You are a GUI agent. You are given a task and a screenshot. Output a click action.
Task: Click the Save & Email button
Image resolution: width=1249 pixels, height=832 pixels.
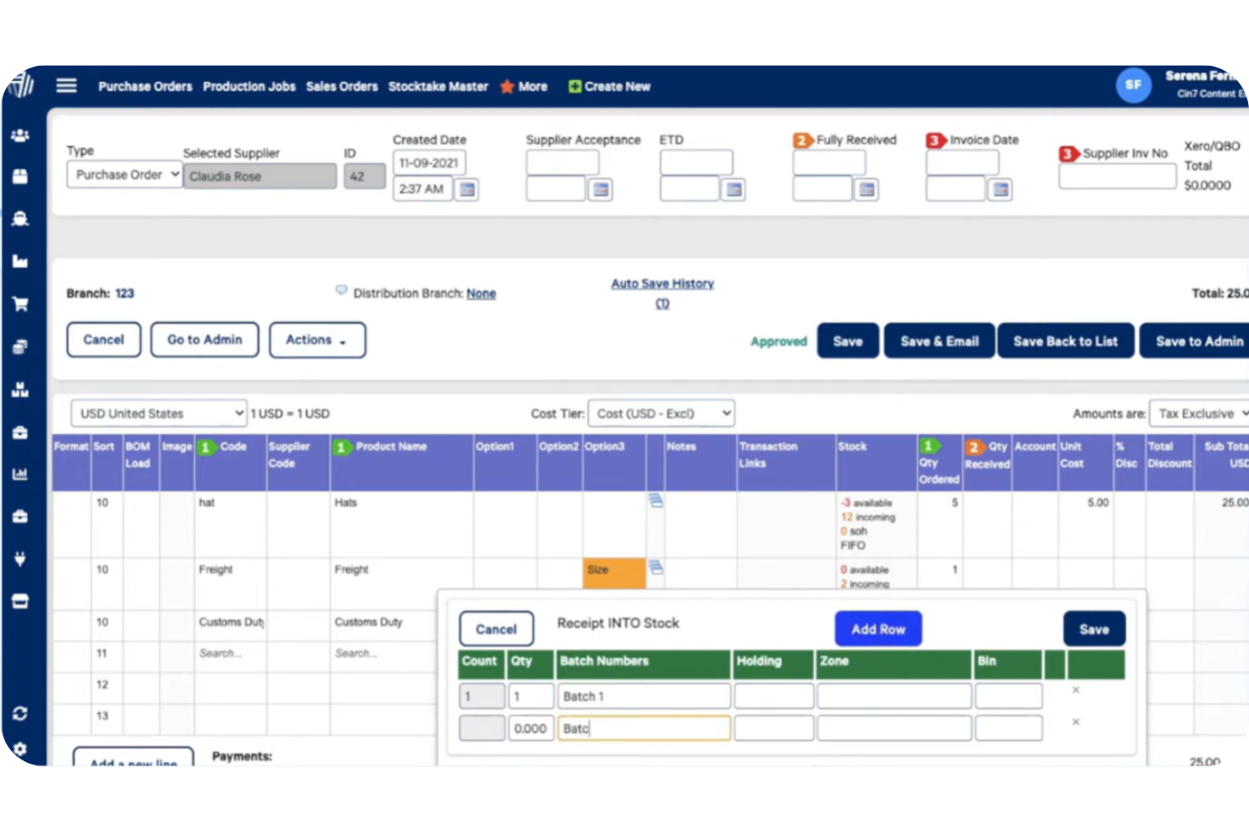(x=938, y=341)
